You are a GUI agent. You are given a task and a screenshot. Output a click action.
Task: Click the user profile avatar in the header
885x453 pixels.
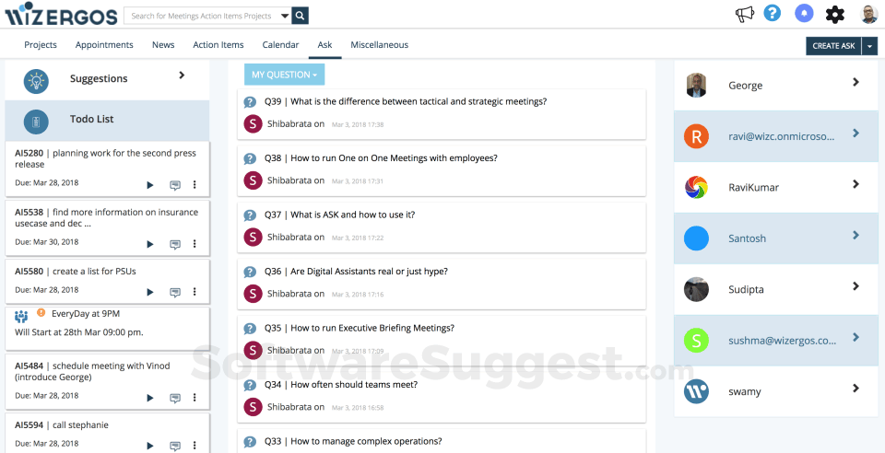point(869,15)
